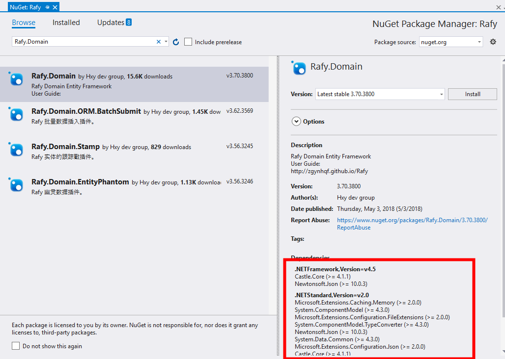Click the v3.62.3569 version label
This screenshot has width=505, height=359.
(240, 111)
